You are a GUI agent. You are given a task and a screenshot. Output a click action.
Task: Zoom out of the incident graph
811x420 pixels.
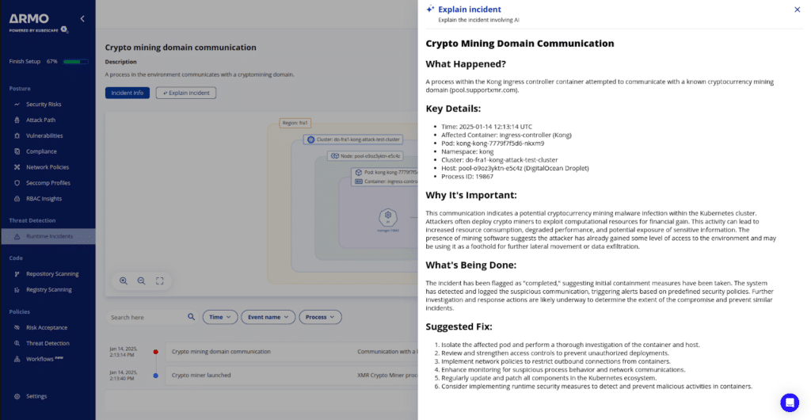coord(141,281)
